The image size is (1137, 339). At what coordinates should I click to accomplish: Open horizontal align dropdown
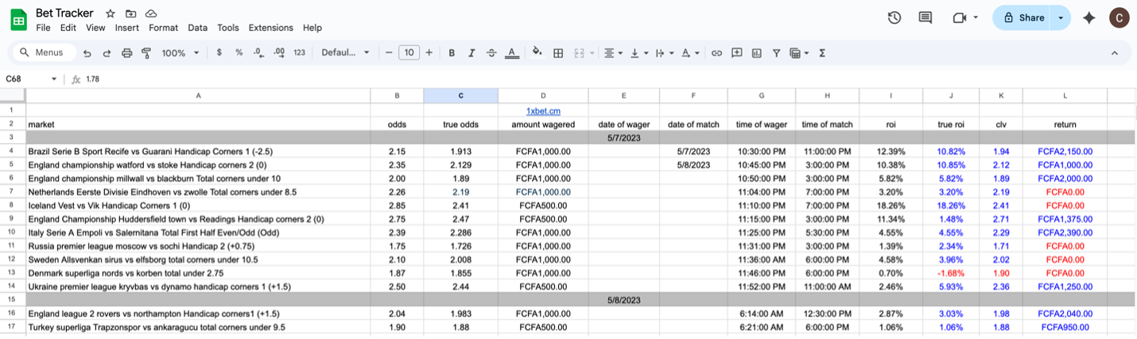coord(613,53)
